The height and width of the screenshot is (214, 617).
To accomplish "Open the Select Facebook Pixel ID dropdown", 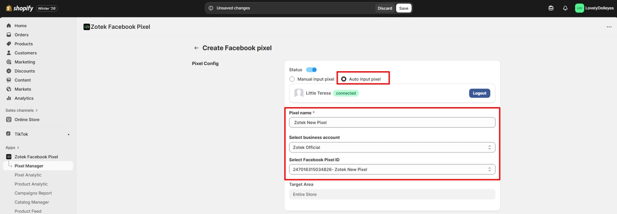I will point(392,170).
